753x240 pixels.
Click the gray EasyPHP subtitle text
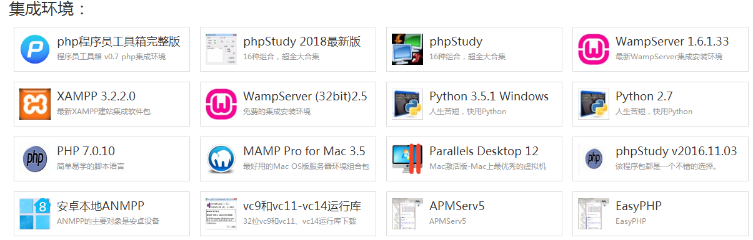coord(631,221)
